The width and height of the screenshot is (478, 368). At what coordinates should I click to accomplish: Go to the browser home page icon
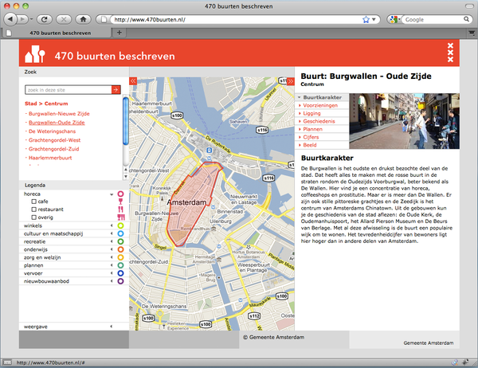(84, 18)
